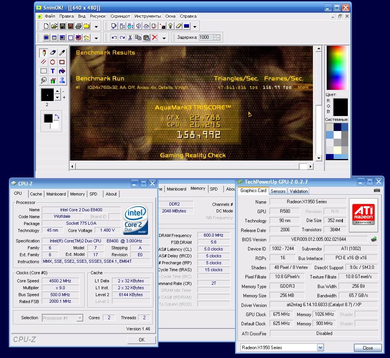The image size is (390, 358).
Task: Select the Rectangle drawing tool
Action: pos(62,62)
